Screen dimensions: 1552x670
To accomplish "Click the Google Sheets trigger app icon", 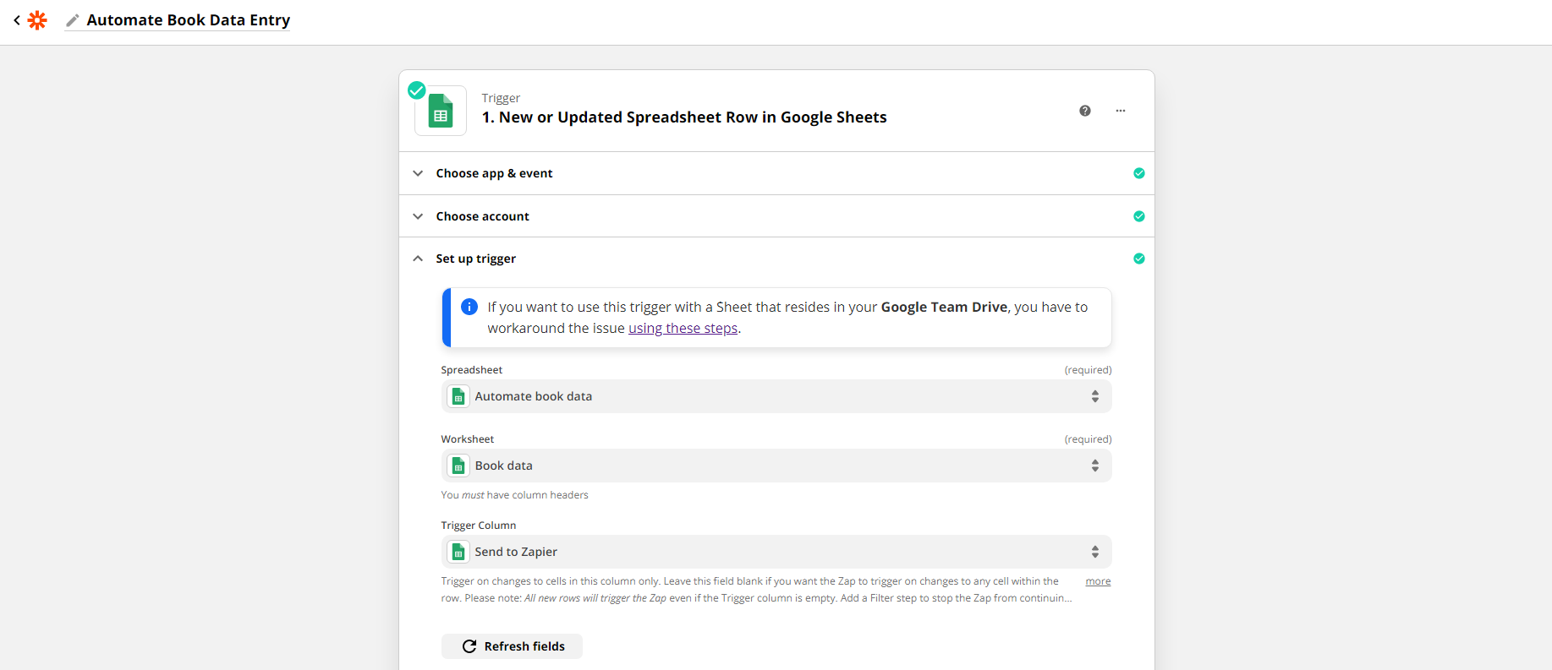I will 441,112.
